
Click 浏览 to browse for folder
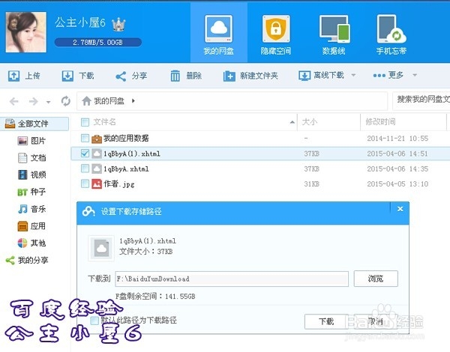point(376,279)
